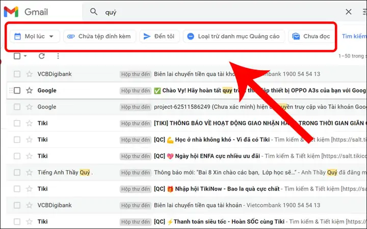Check the Tiki 'THÔNG BÁO' email checkbox
This screenshot has height=229, width=367.
pyautogui.click(x=17, y=123)
